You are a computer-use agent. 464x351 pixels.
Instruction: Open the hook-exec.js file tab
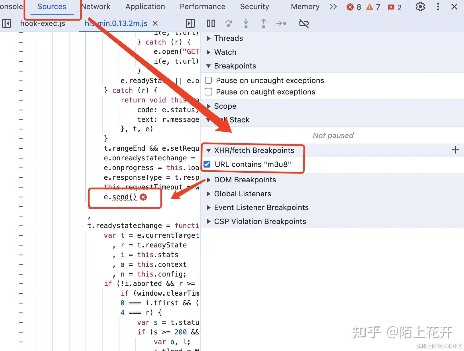pyautogui.click(x=42, y=23)
